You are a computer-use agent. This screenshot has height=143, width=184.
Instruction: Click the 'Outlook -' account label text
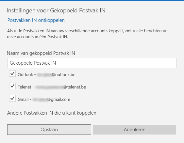pyautogui.click(x=27, y=75)
